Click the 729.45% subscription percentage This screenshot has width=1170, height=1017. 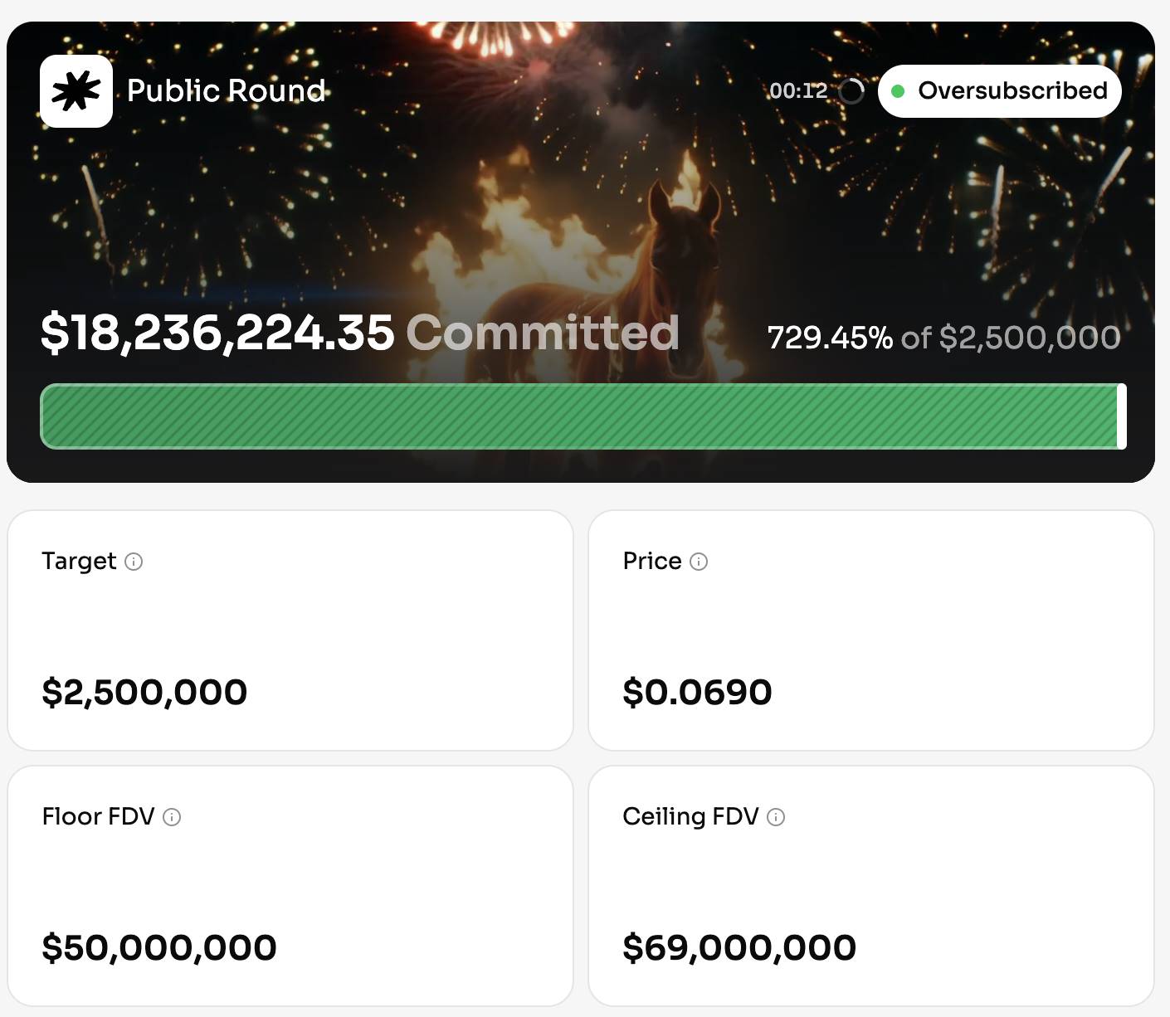[830, 338]
